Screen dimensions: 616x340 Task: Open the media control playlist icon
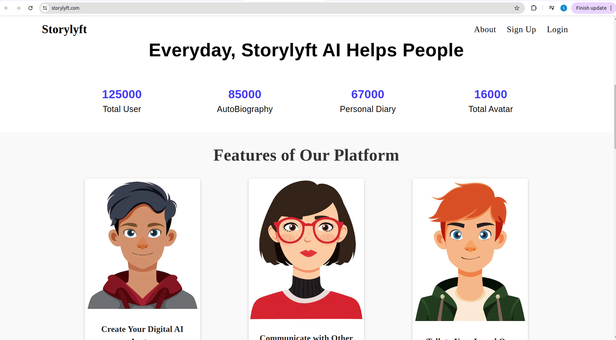552,8
